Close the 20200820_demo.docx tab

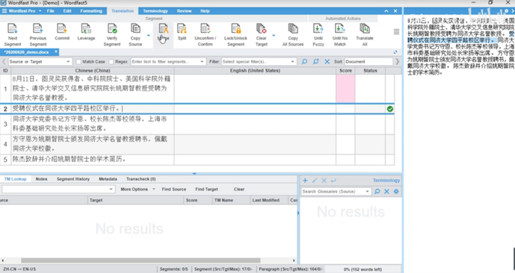(56, 51)
